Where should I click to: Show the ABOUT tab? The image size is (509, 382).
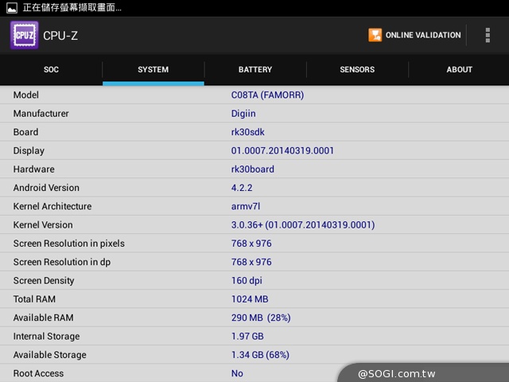point(459,69)
